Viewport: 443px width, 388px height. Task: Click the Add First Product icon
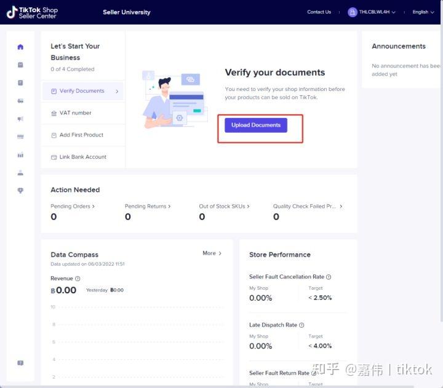coord(54,135)
